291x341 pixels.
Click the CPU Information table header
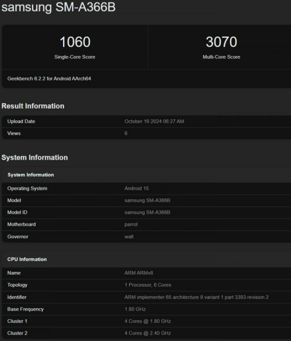pyautogui.click(x=27, y=259)
